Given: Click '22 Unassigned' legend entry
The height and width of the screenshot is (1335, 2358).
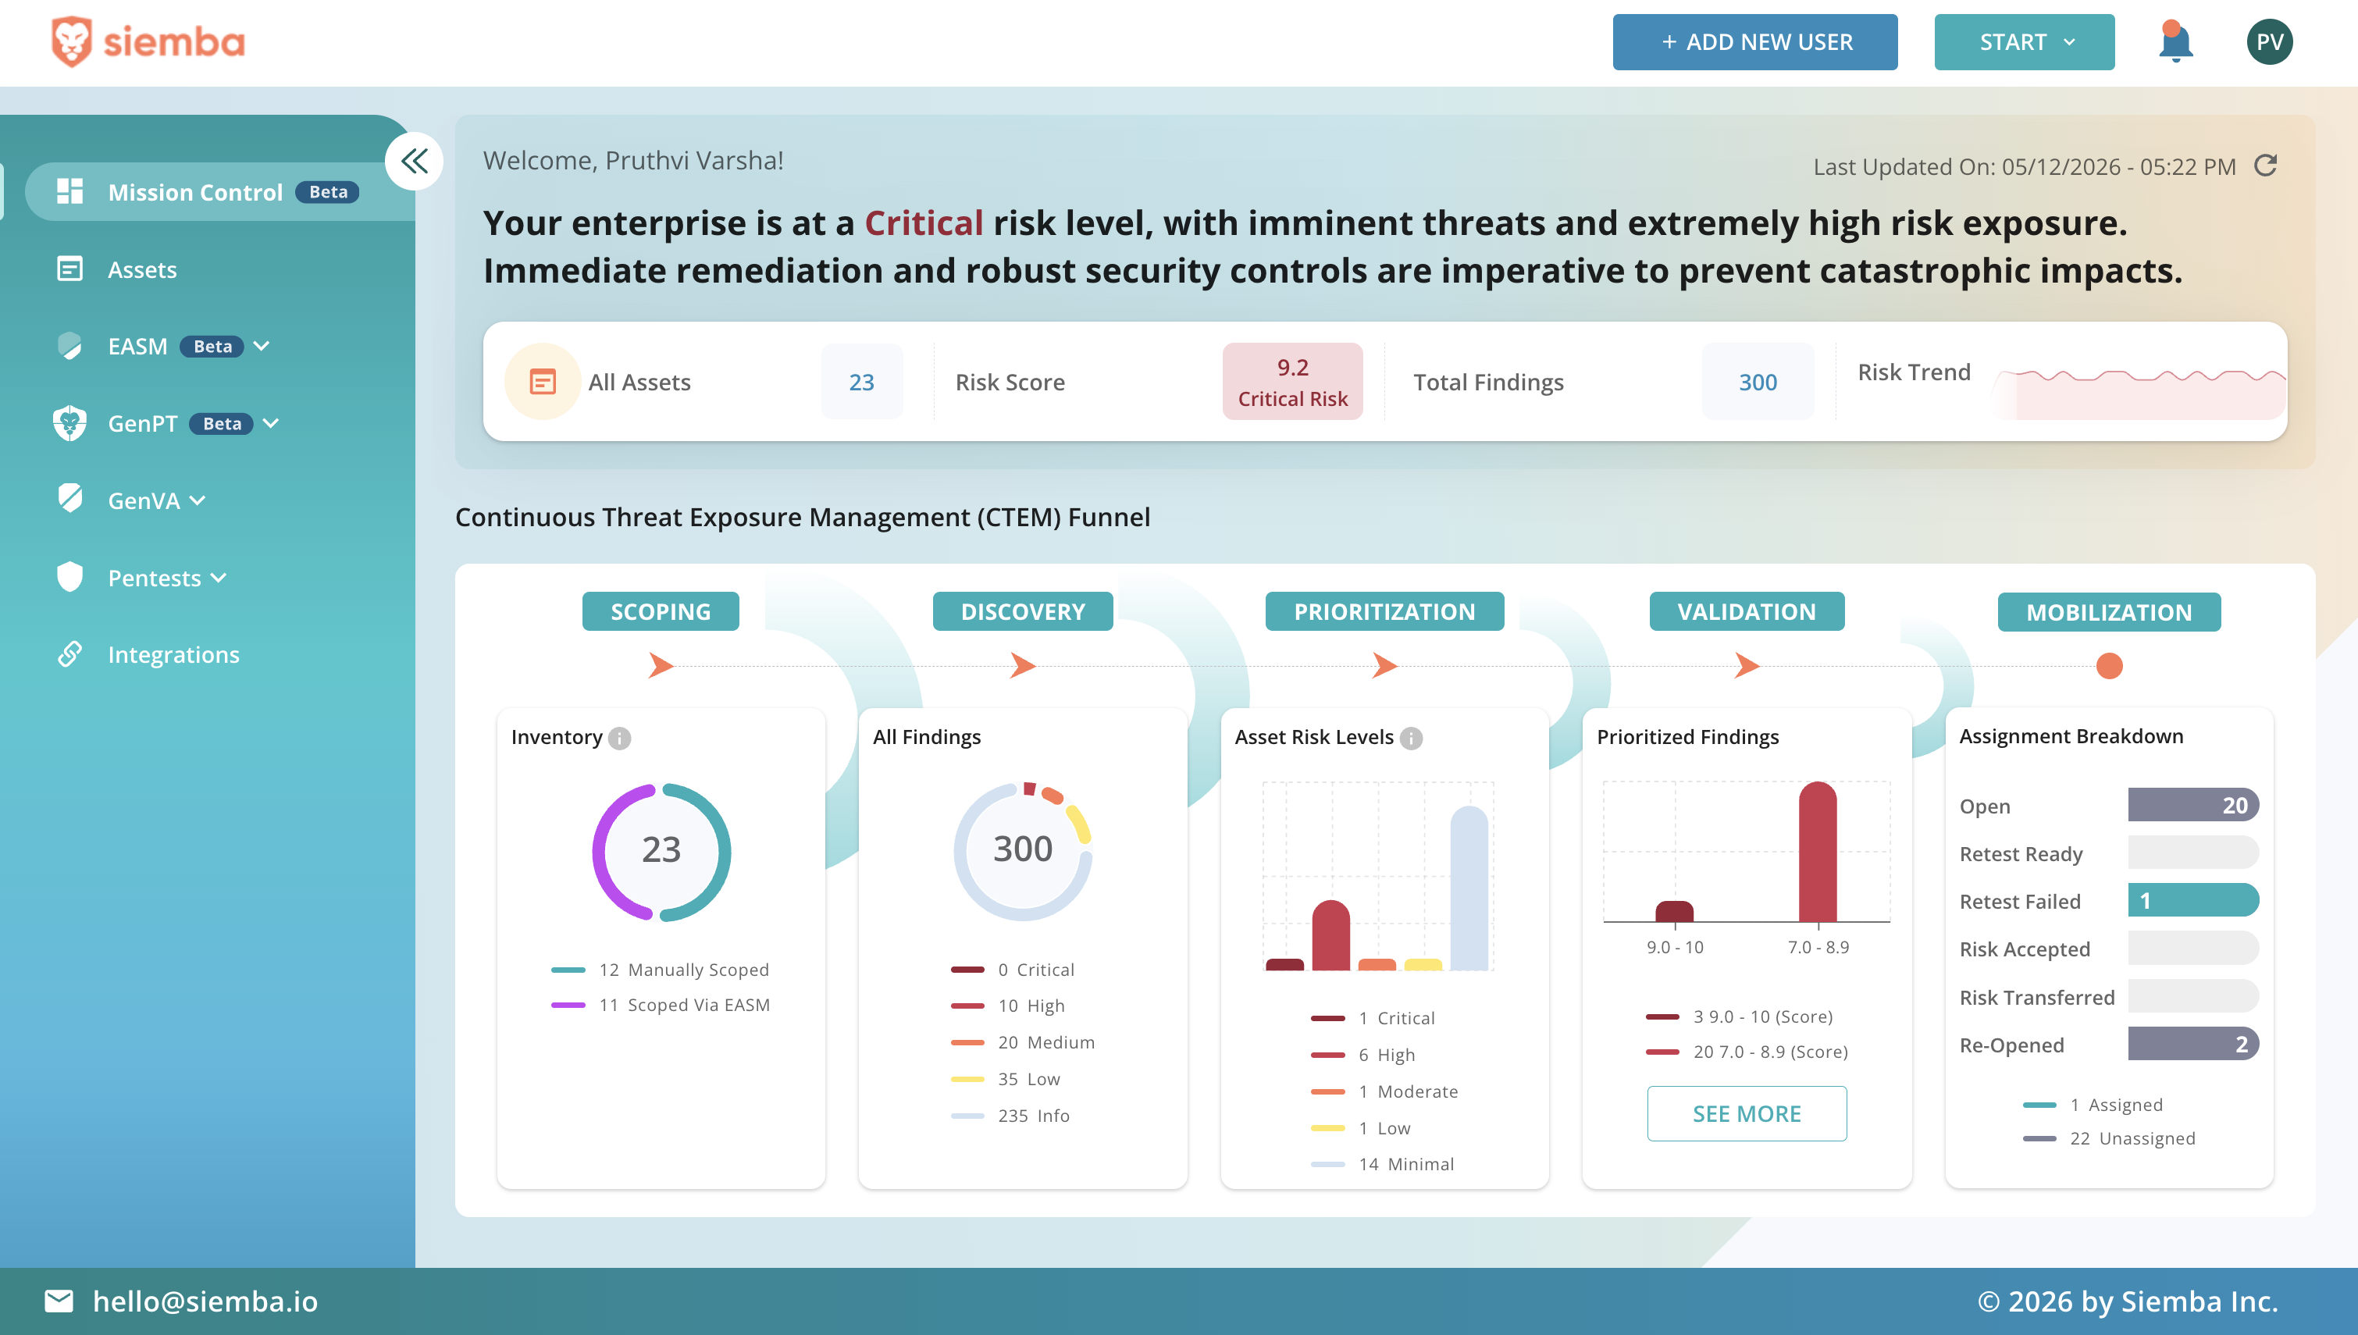Looking at the screenshot, I should [x=2109, y=1139].
